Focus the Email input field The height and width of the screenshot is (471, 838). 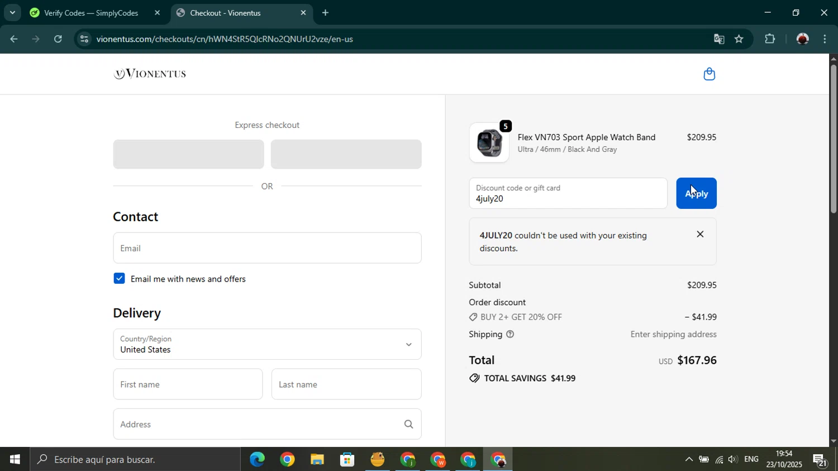pos(267,248)
